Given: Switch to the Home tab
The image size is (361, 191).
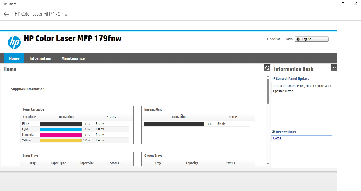Looking at the screenshot, I should coord(14,58).
